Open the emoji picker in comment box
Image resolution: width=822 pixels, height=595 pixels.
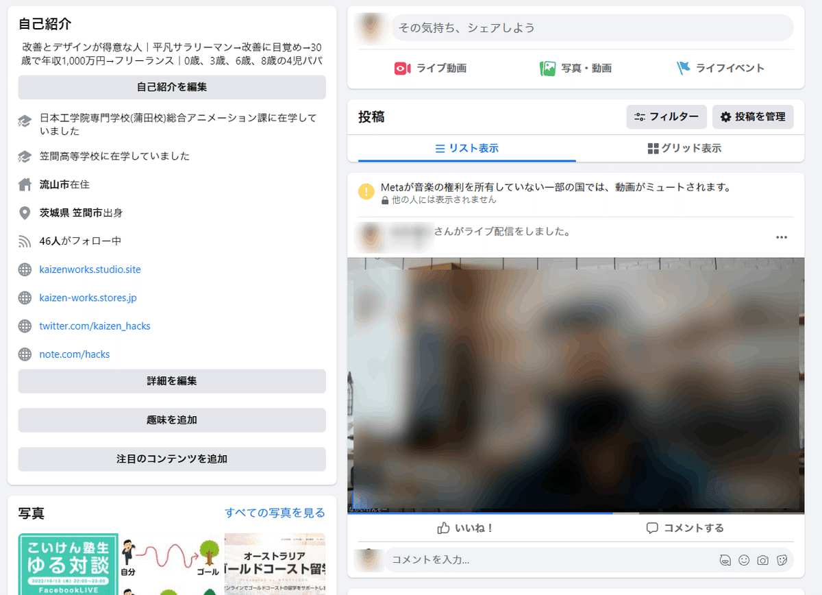pos(744,560)
